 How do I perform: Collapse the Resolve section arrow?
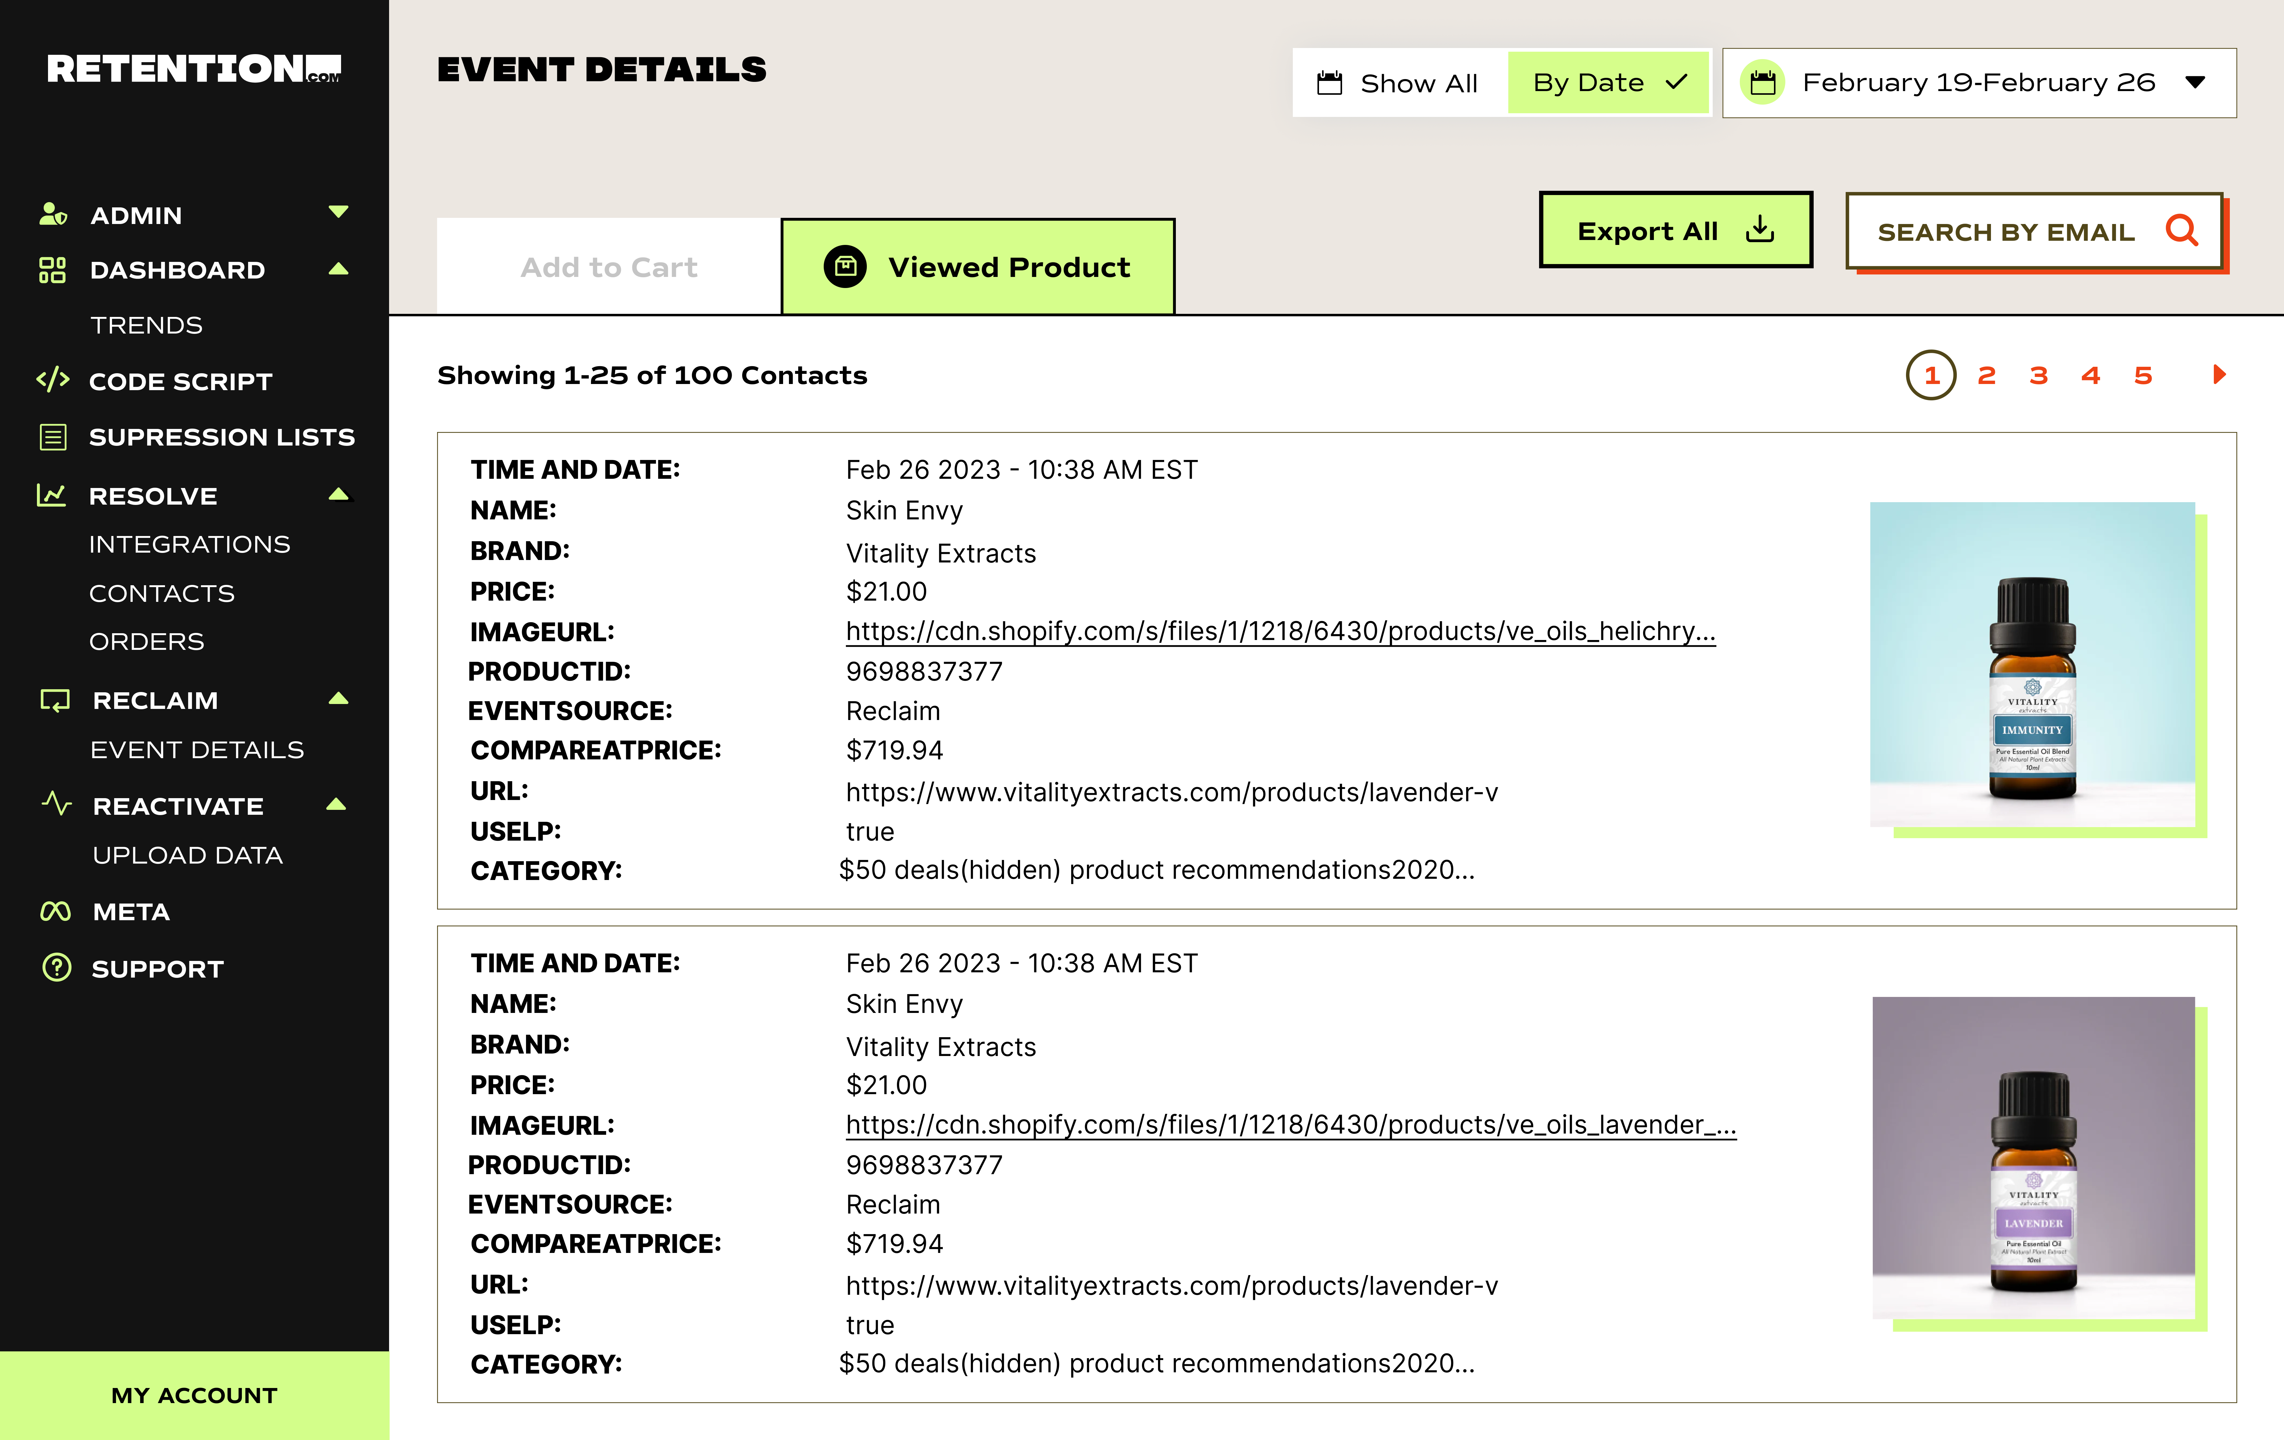point(339,494)
